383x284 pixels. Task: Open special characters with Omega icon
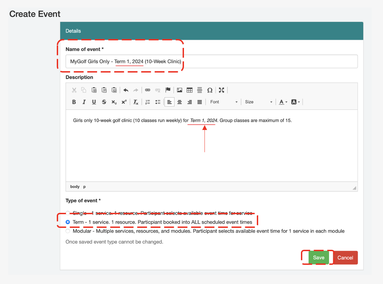(x=210, y=90)
